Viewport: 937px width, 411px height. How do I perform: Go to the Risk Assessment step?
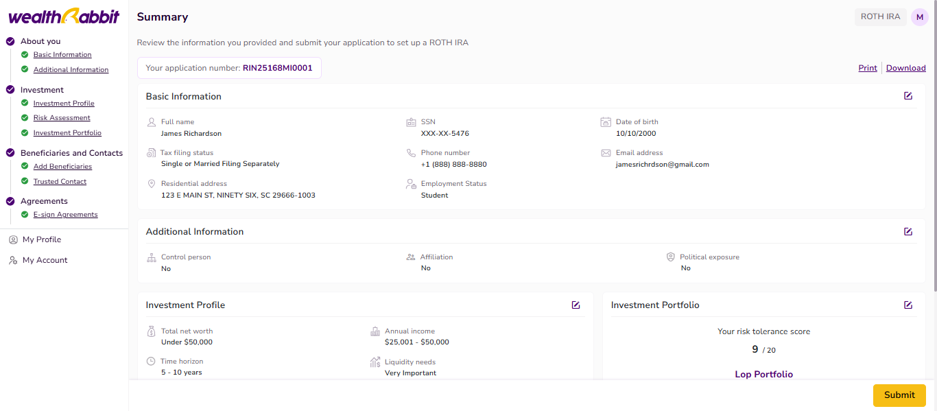62,118
